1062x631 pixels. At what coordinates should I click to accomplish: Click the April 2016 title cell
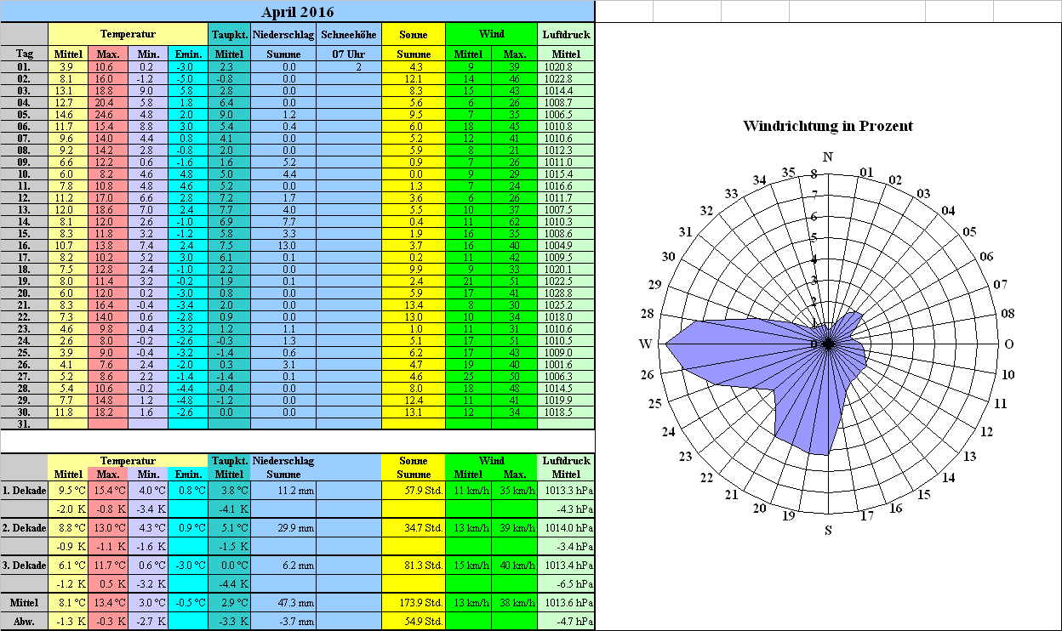tap(297, 11)
